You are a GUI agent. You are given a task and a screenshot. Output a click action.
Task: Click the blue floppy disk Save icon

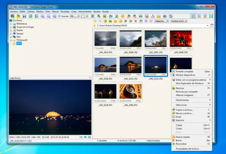point(24,16)
